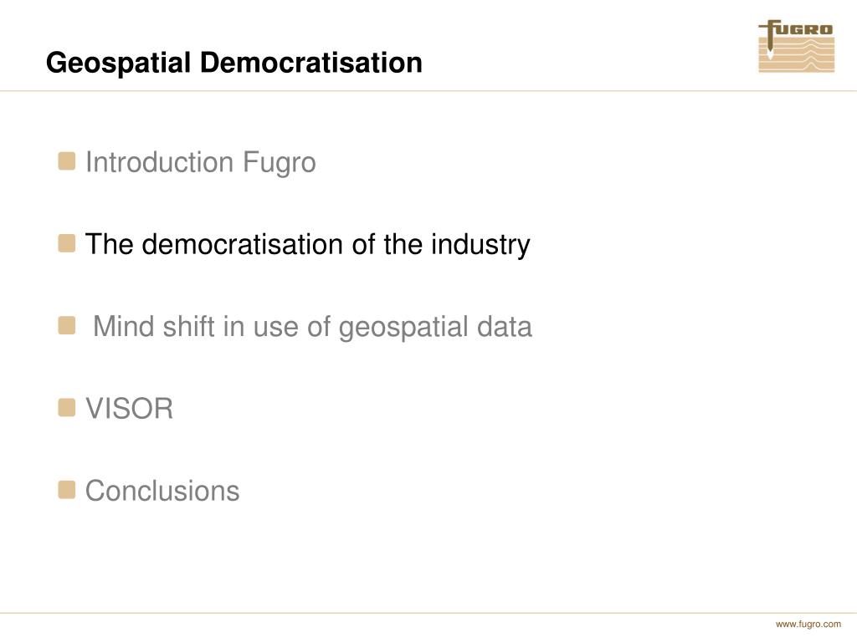Select the highlighted democratisation of the industry item
This screenshot has width=857, height=642.
click(x=308, y=245)
